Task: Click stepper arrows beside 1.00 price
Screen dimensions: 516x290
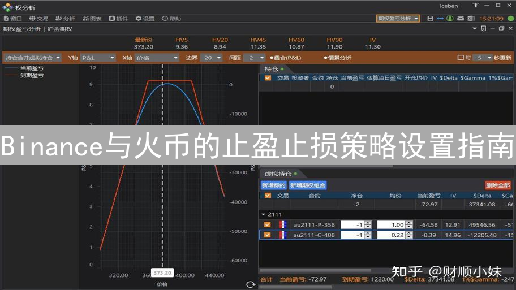Action: pyautogui.click(x=408, y=225)
